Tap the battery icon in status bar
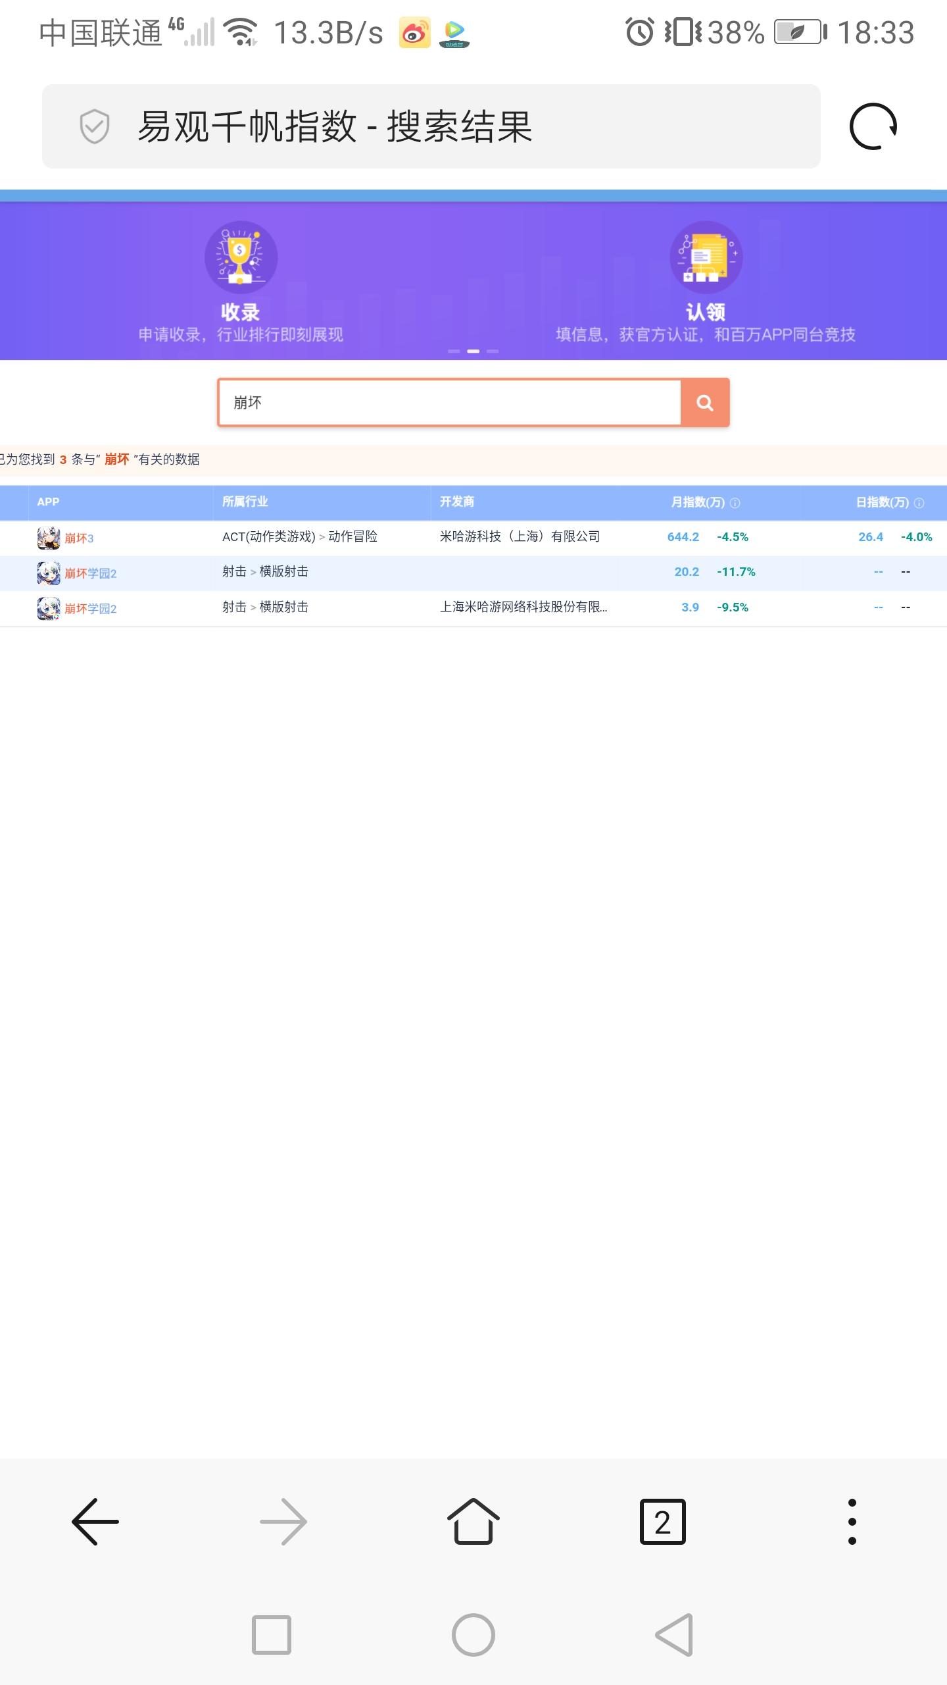Viewport: 947px width, 1685px height. click(x=801, y=32)
